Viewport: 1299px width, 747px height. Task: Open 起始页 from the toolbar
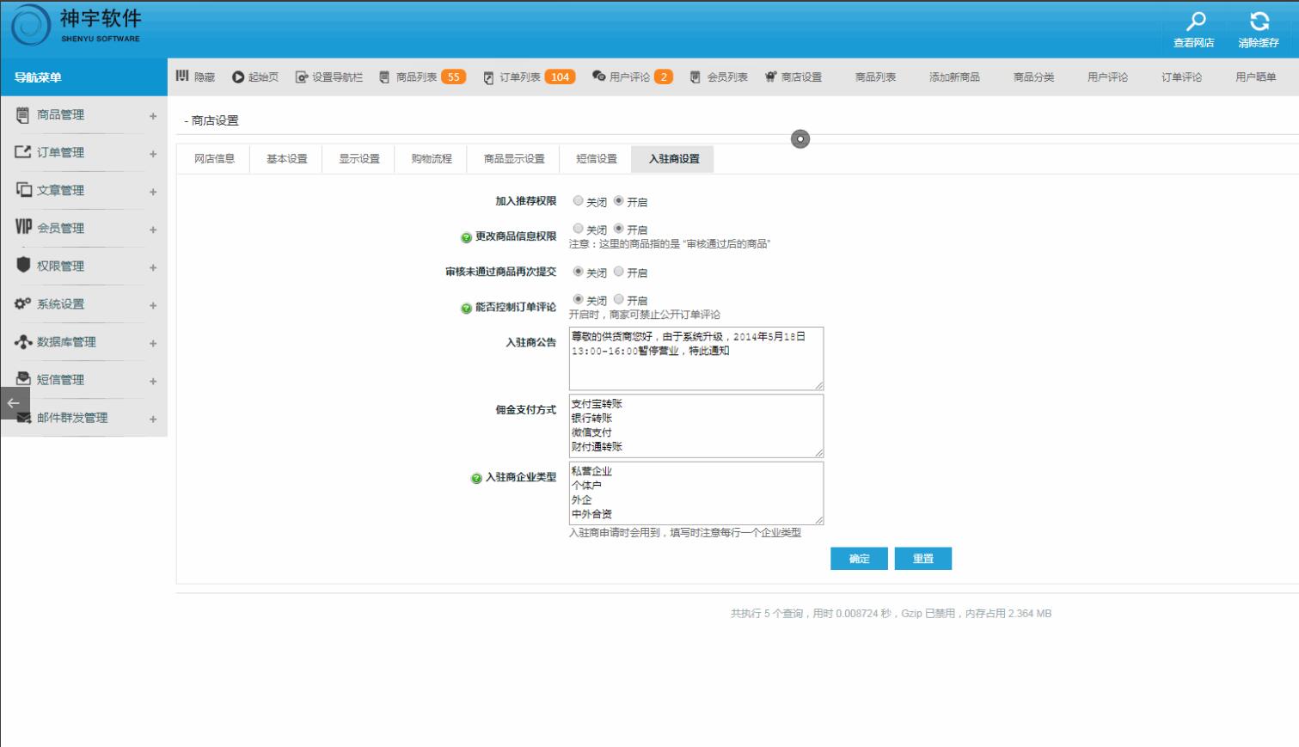pyautogui.click(x=255, y=77)
